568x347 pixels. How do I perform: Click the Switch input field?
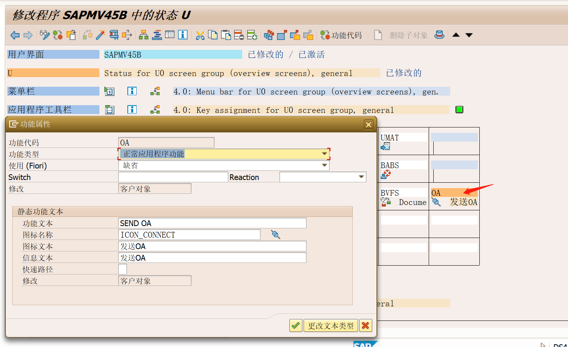point(173,177)
